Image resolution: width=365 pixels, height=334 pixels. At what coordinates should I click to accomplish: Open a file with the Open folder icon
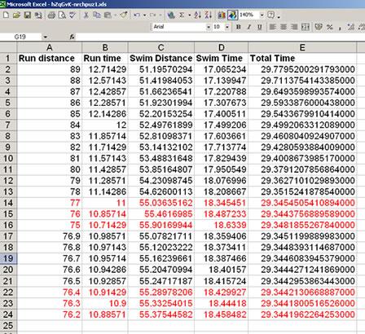(16, 15)
